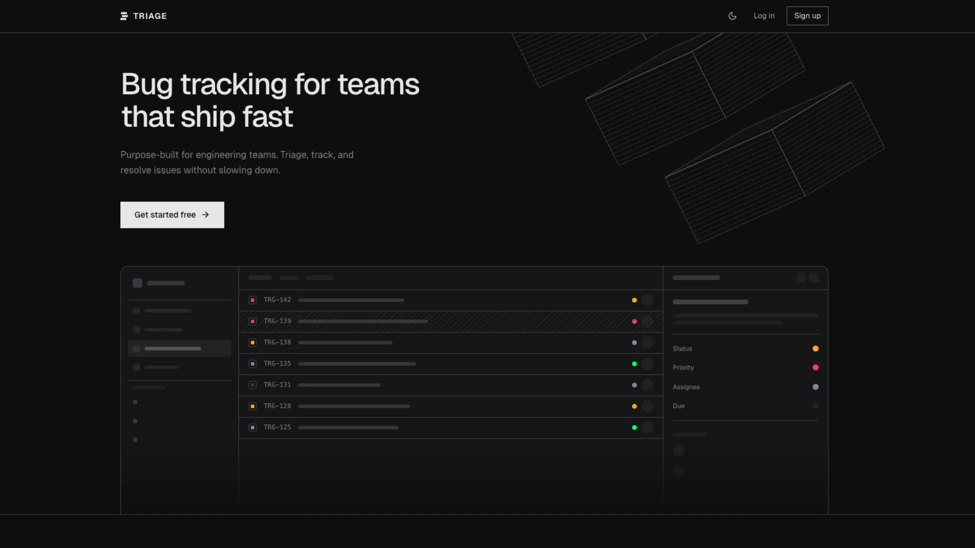Viewport: 975px width, 548px height.
Task: Click the priority icon beside TRG-139
Action: click(252, 321)
